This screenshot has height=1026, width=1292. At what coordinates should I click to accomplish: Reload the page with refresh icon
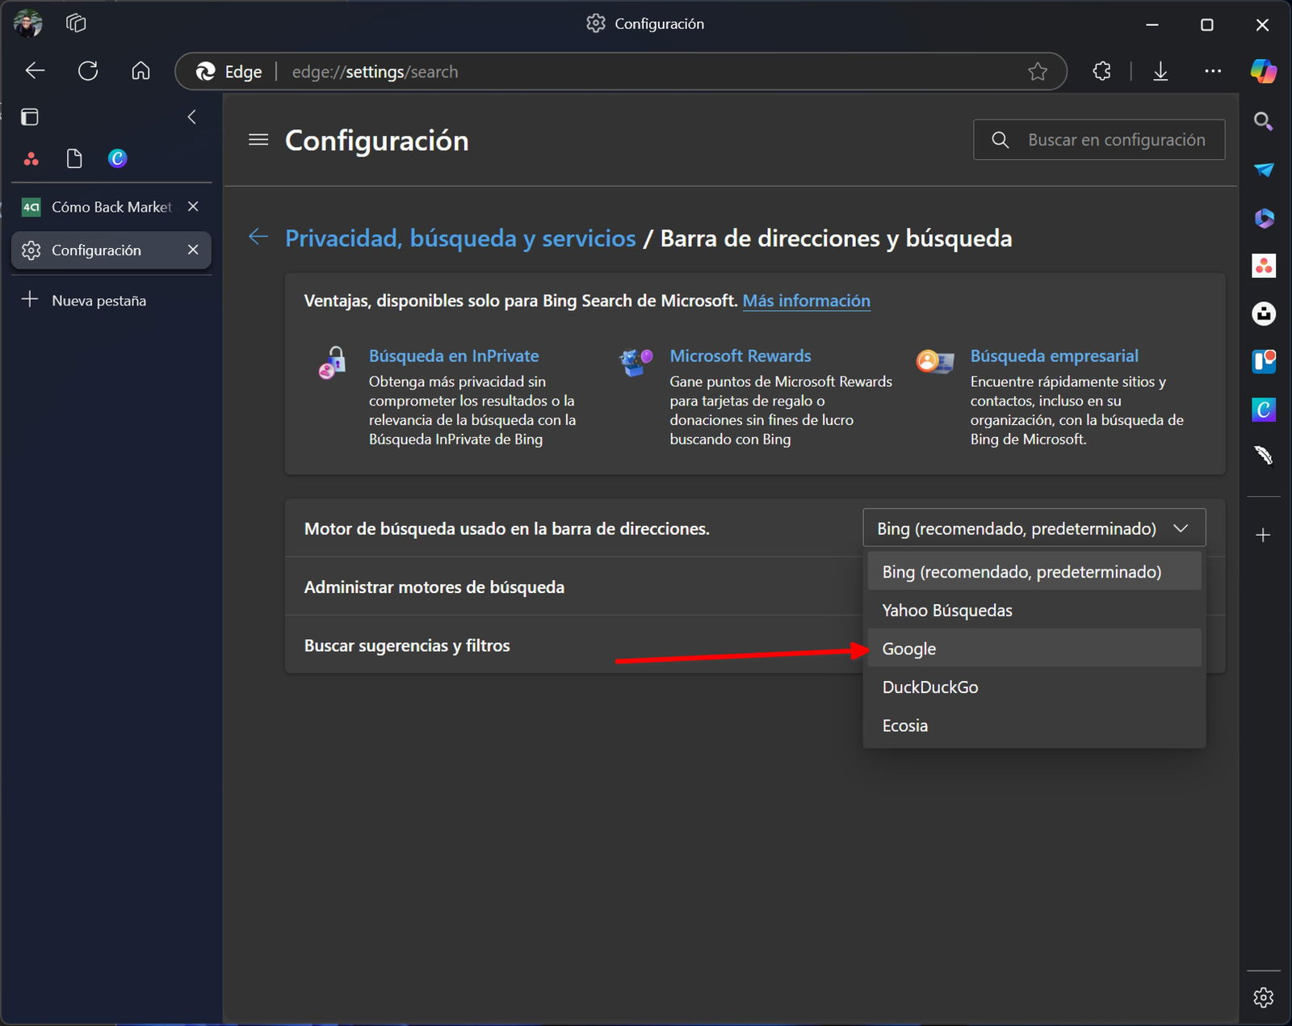tap(88, 71)
